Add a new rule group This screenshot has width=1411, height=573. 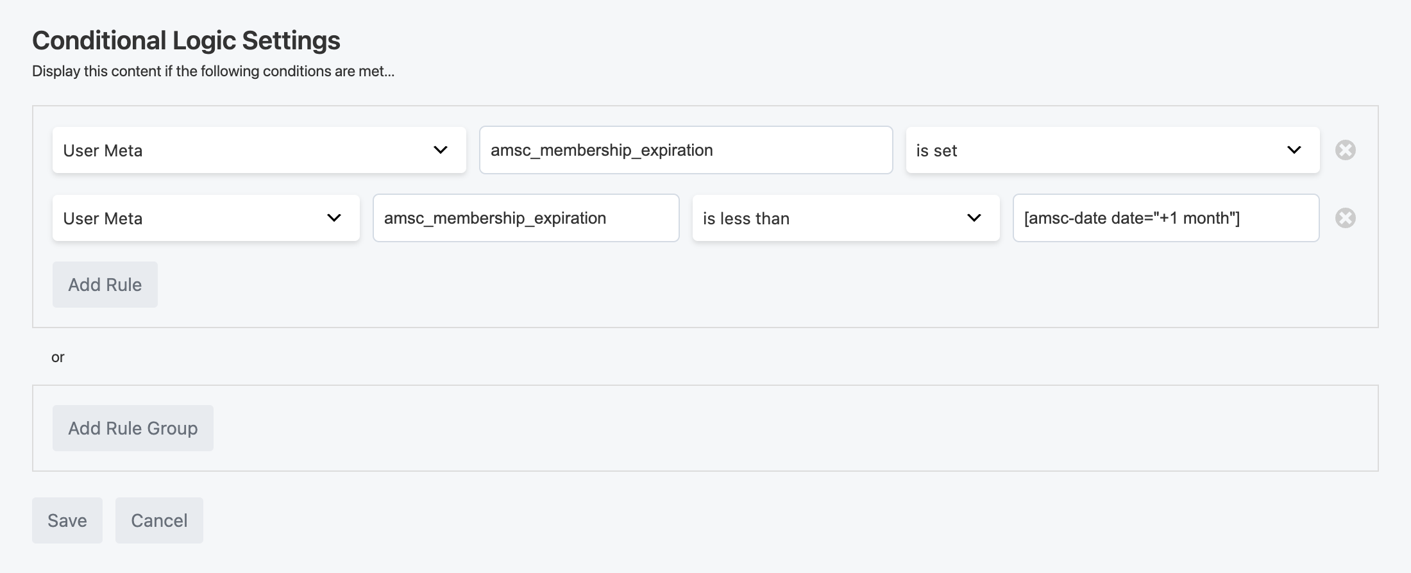pyautogui.click(x=133, y=428)
